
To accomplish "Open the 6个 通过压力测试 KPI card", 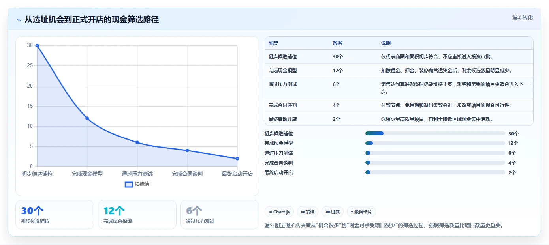I will 220,215.
